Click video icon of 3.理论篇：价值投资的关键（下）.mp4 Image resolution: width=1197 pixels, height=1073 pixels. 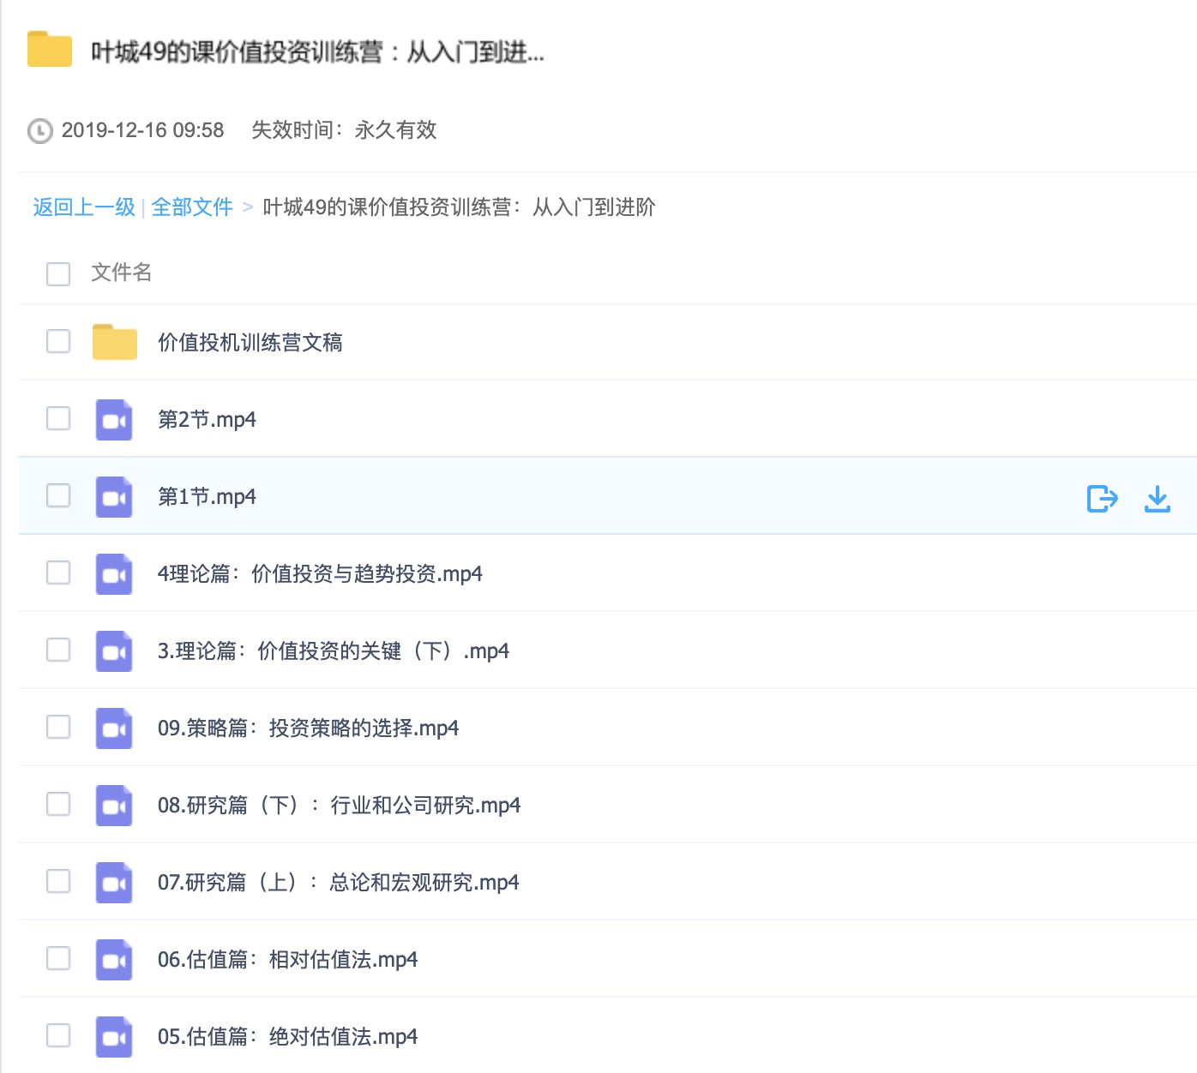(114, 651)
